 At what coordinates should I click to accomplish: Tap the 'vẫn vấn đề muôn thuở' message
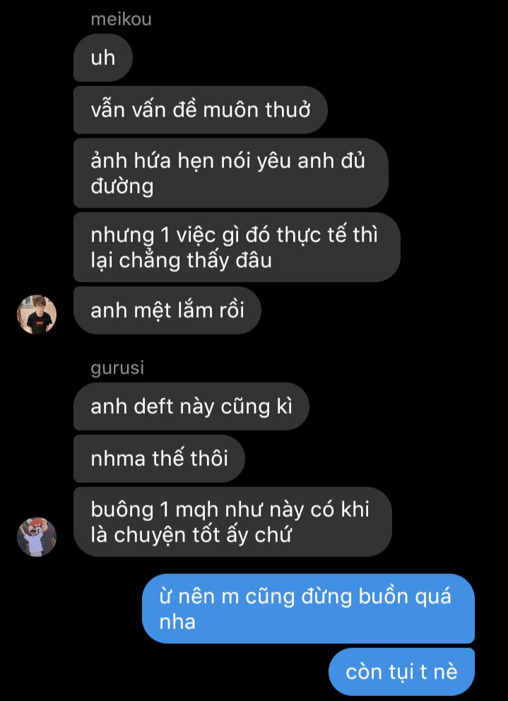coord(201,110)
